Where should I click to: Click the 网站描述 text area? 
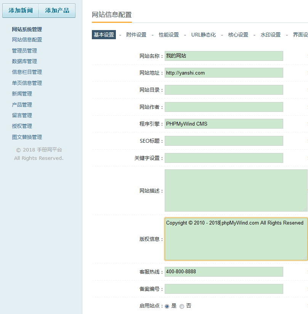click(236, 190)
